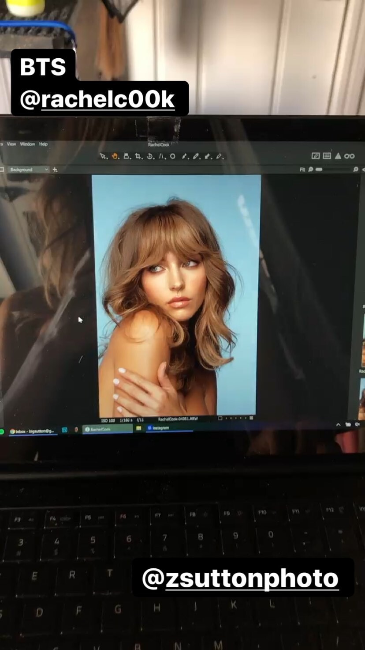This screenshot has height=650, width=365.
Task: Toggle the edit annotations view icon
Action: tap(315, 156)
